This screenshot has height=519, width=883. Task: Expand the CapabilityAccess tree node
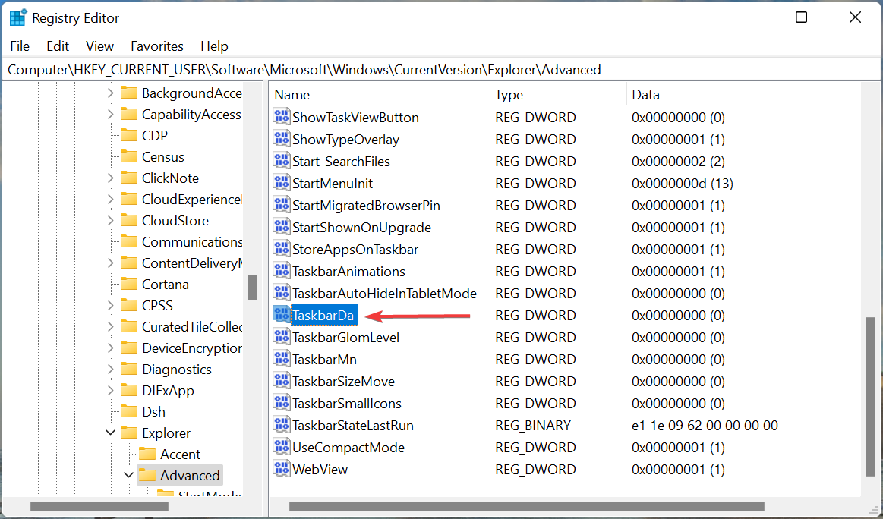click(110, 115)
